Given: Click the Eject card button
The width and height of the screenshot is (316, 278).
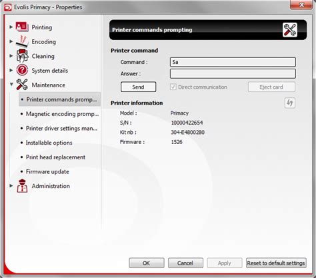Looking at the screenshot, I should (271, 87).
